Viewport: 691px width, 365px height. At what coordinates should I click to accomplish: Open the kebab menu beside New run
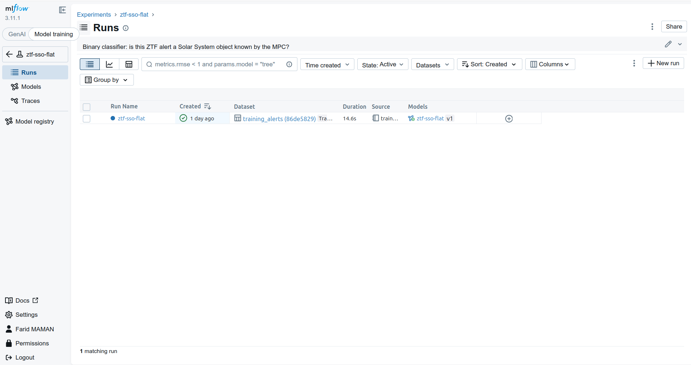click(x=634, y=63)
